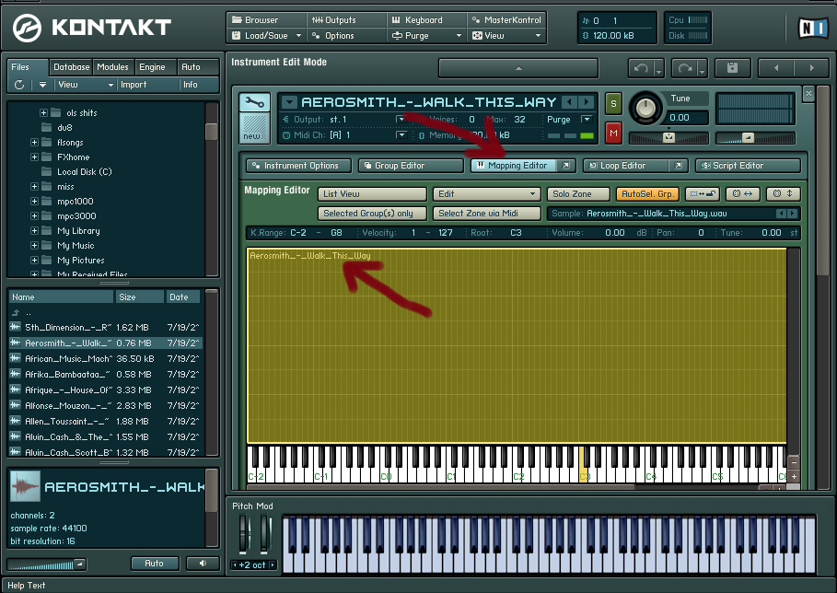Open Loop Editor in external window icon

678,166
